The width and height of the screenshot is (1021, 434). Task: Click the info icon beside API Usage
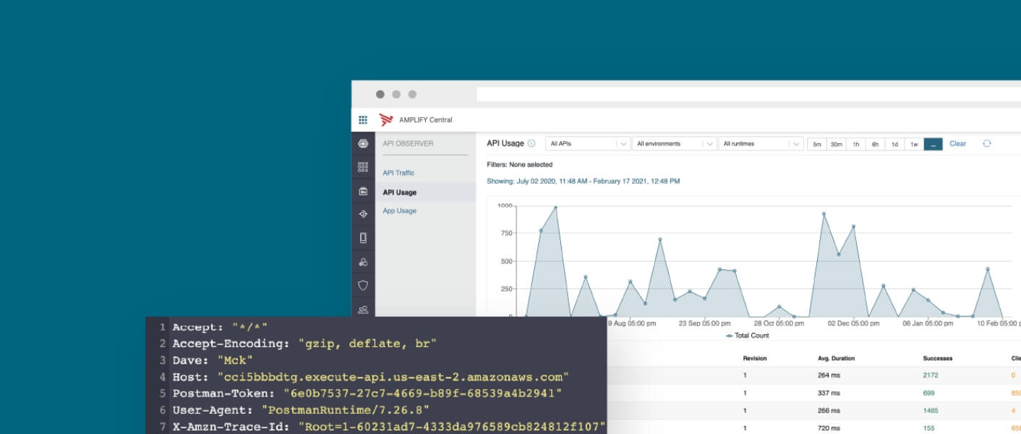click(x=531, y=143)
